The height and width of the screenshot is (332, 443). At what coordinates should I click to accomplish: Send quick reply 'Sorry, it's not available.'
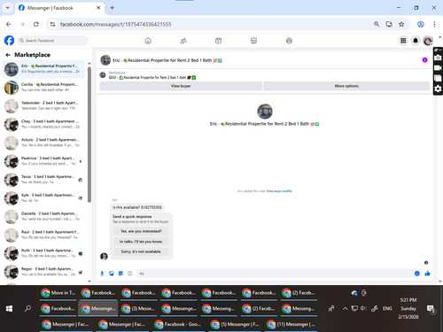pos(141,251)
